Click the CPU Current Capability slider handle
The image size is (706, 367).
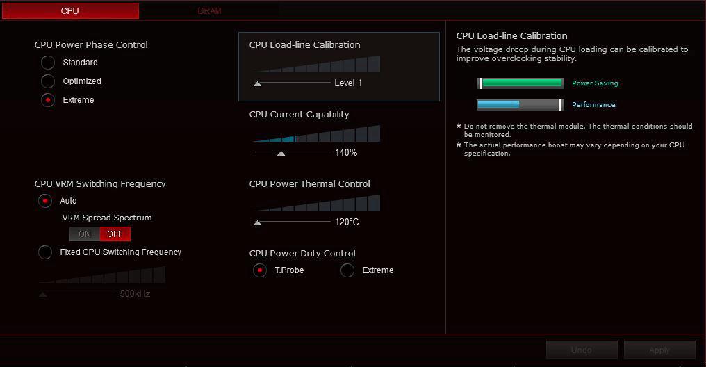pyautogui.click(x=281, y=153)
